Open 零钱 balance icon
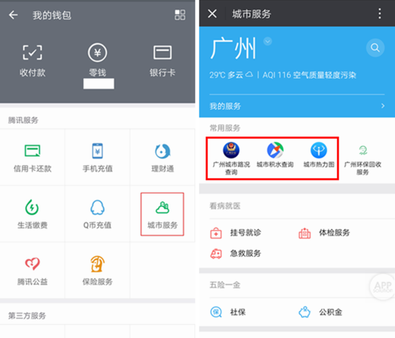Viewport: 395px width, 338px height. (x=97, y=53)
